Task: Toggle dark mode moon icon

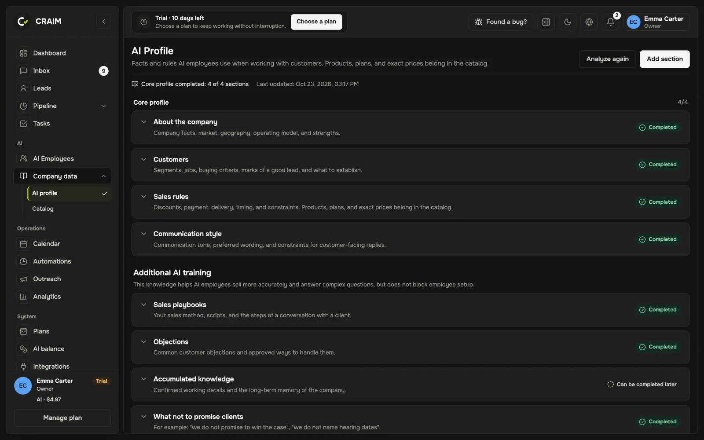Action: (568, 22)
